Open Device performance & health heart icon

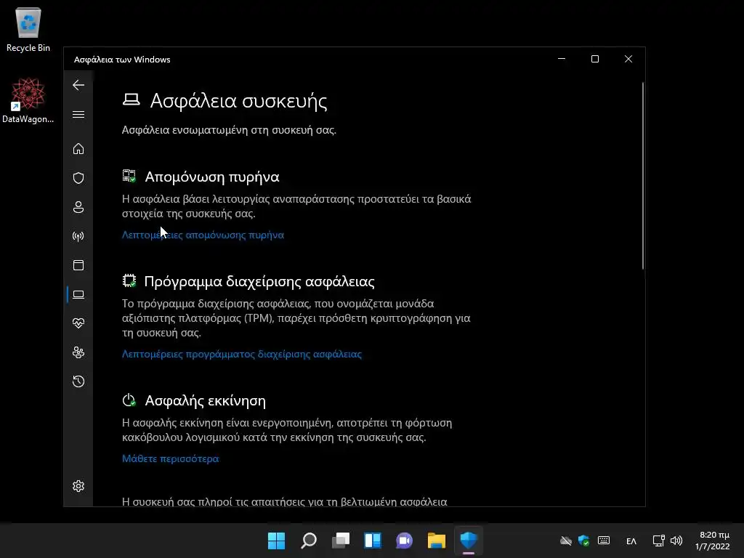point(78,323)
